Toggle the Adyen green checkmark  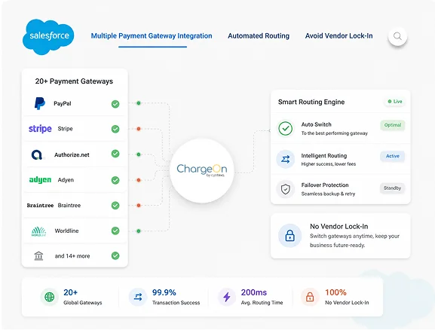[x=115, y=180]
